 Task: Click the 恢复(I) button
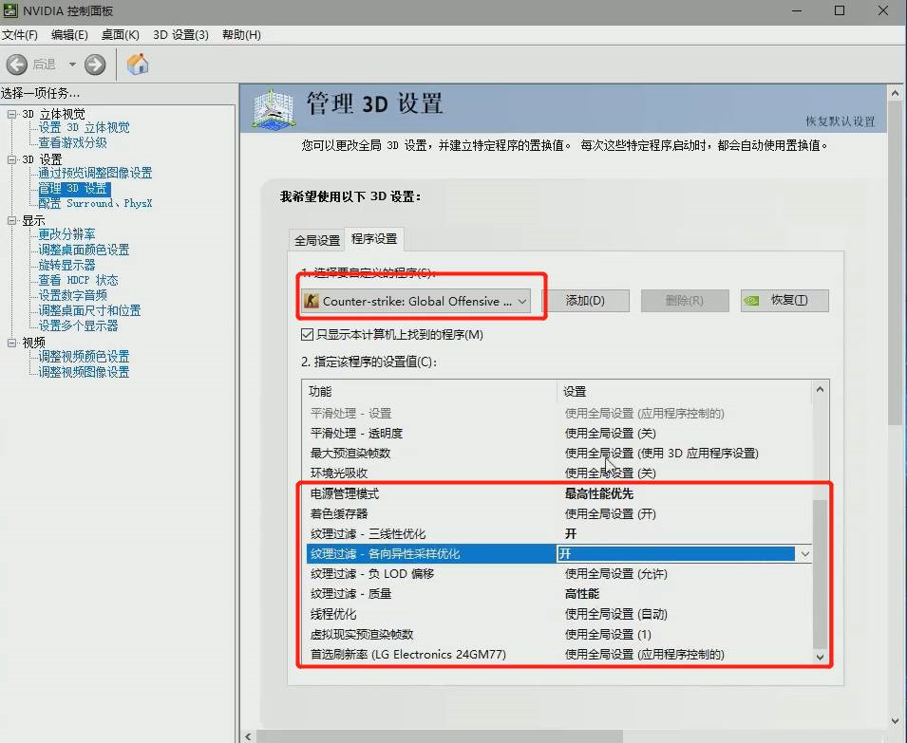tap(784, 301)
